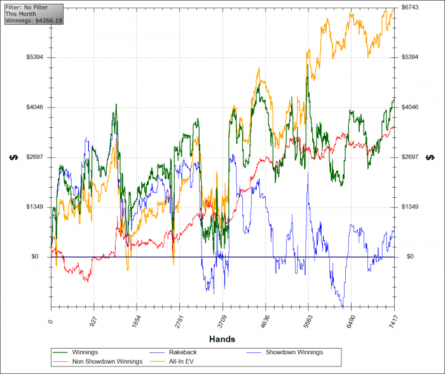Click the $0 label on left axis
This screenshot has height=374, width=445.
pyautogui.click(x=35, y=257)
